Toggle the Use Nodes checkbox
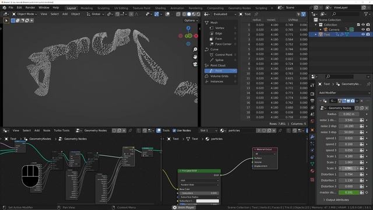373x210 pixels. pyautogui.click(x=174, y=131)
